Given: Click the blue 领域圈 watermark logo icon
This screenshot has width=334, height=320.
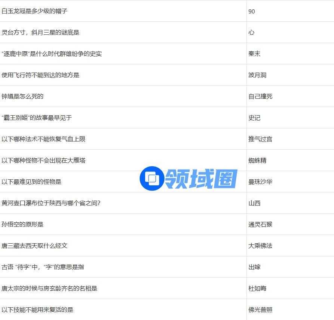Looking at the screenshot, I should coord(151,179).
